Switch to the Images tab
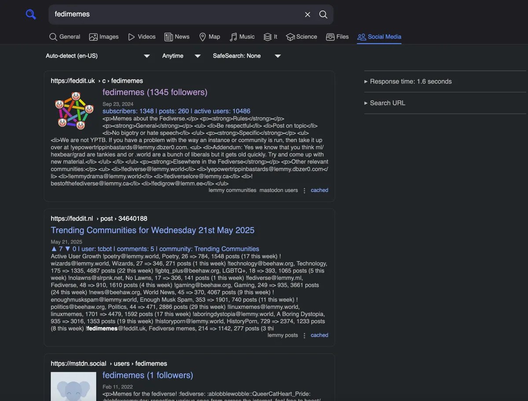Screen dimensions: 528x401 click(x=104, y=37)
